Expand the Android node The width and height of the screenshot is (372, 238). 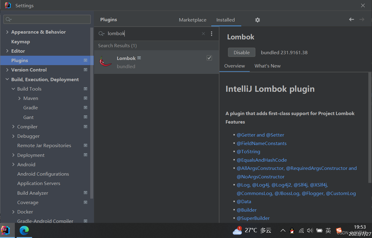(x=13, y=165)
